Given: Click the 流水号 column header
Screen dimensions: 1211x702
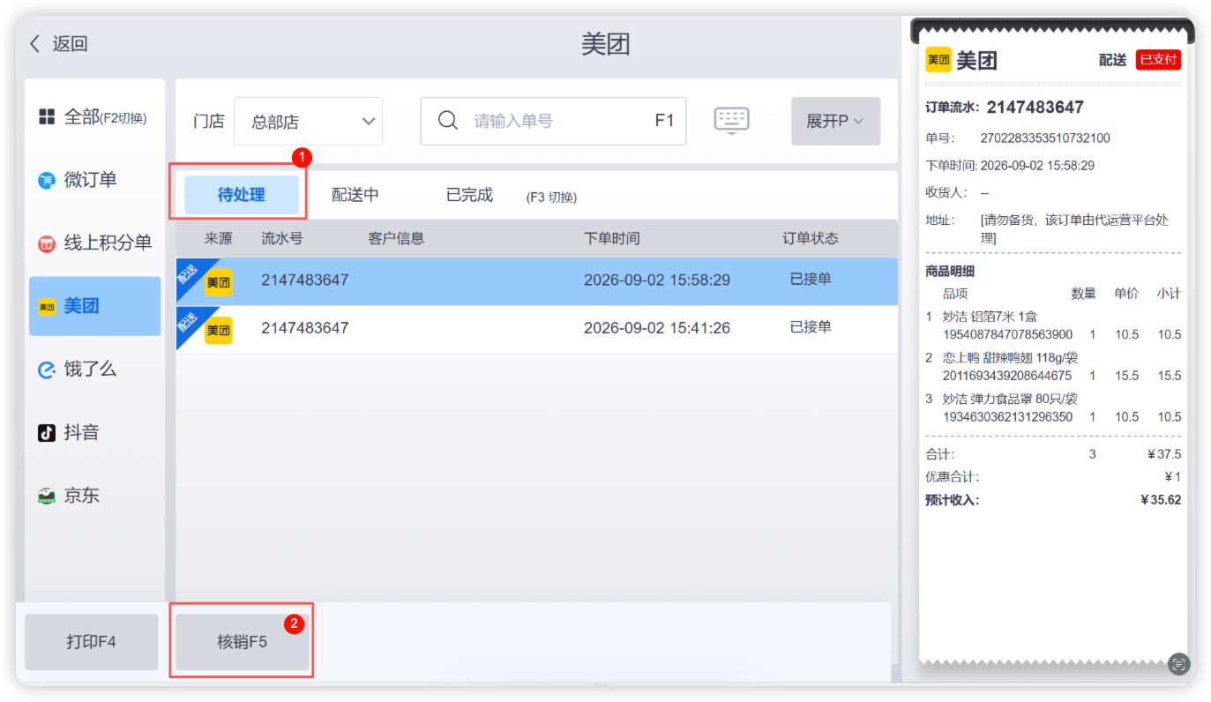Looking at the screenshot, I should [282, 238].
